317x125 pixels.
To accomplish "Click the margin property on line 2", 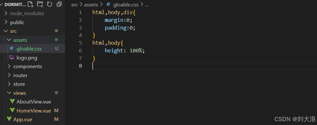I will 114,20.
